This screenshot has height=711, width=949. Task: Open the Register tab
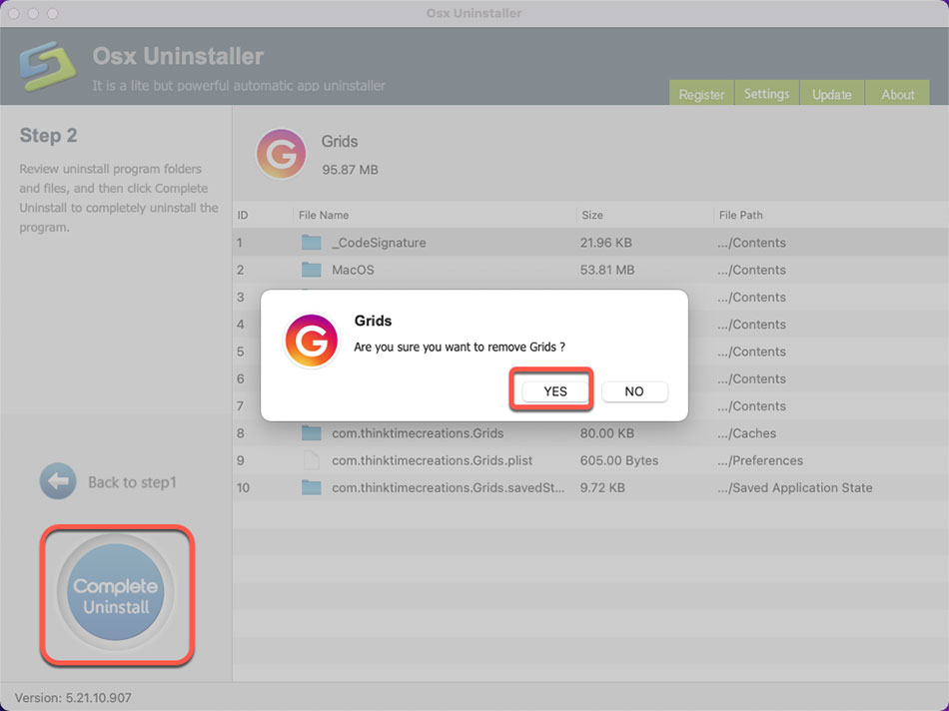(x=701, y=94)
